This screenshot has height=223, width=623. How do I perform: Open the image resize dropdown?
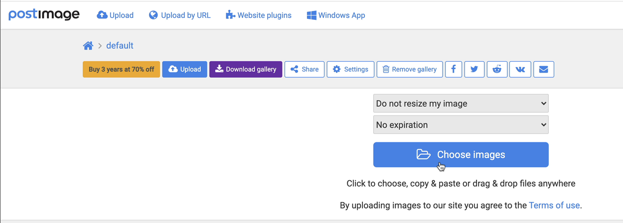tap(461, 104)
